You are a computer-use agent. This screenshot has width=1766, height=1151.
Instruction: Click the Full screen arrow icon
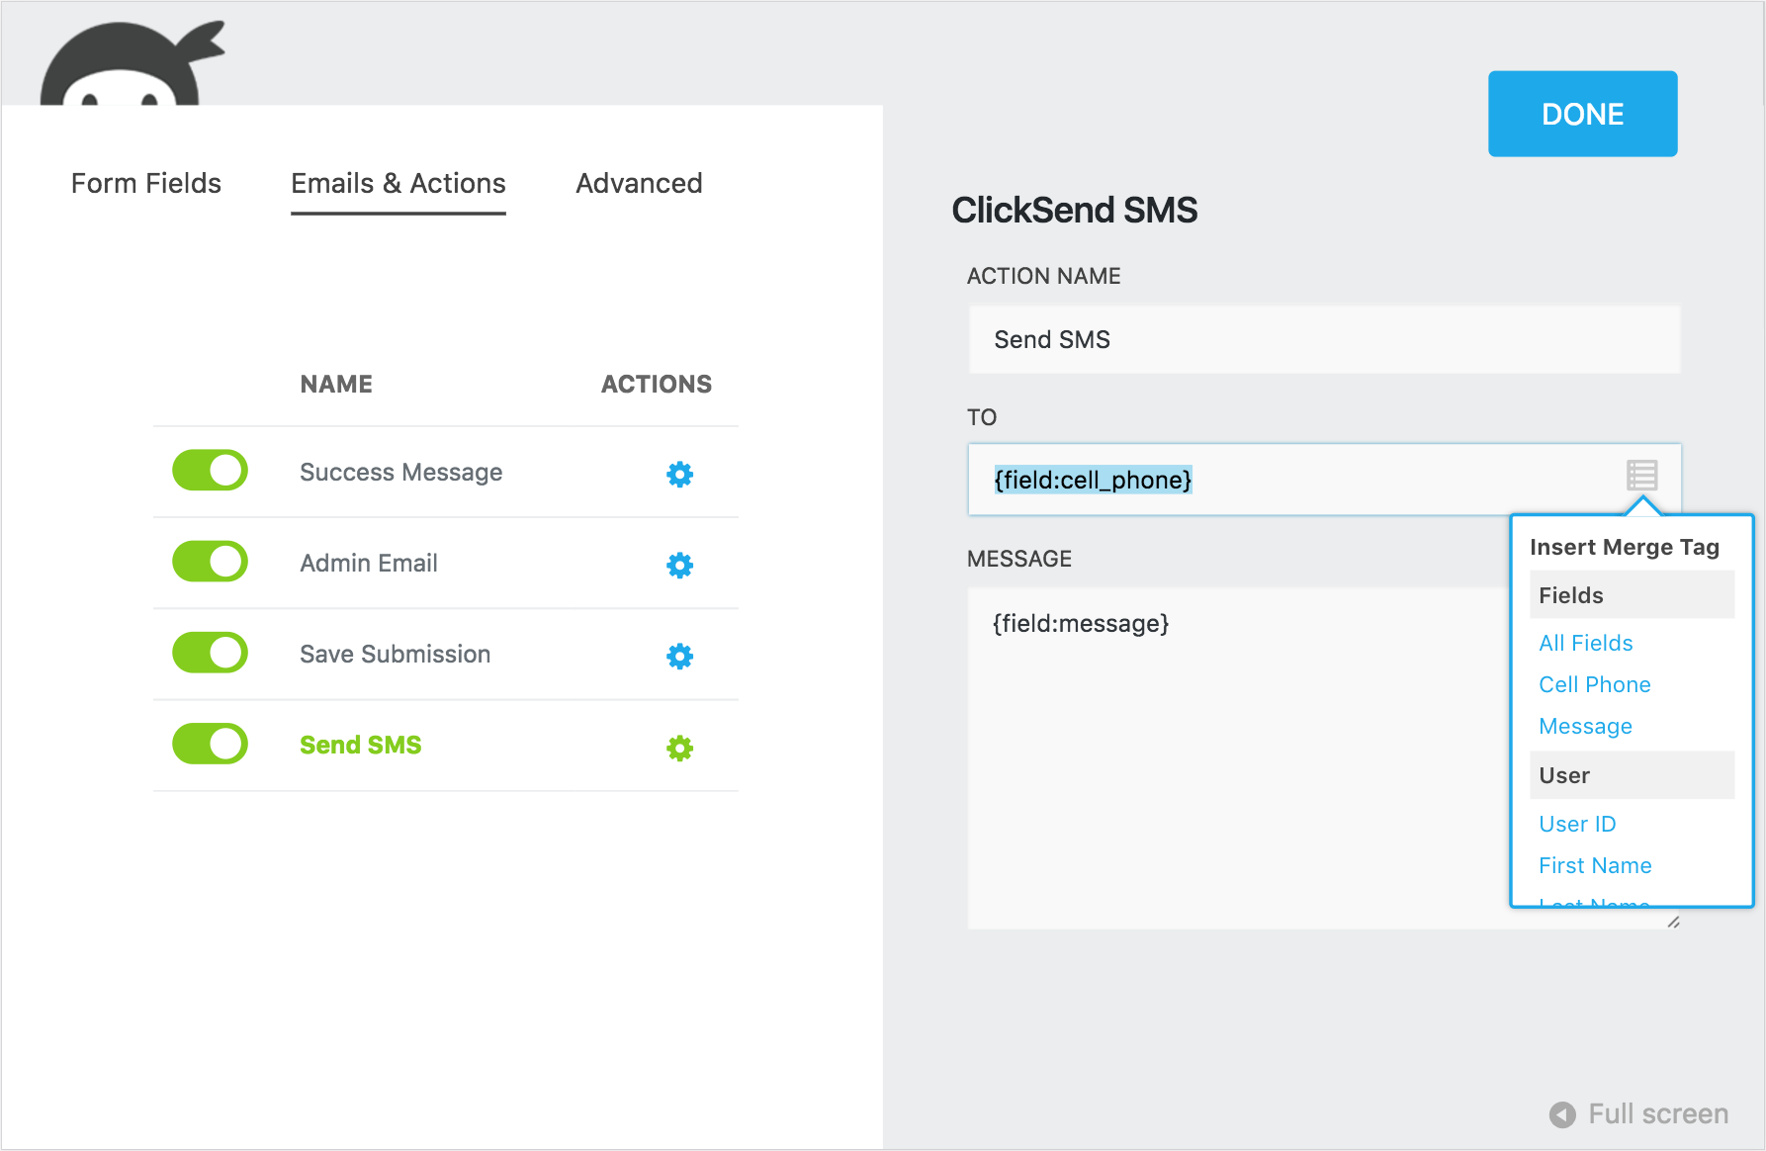pyautogui.click(x=1562, y=1114)
